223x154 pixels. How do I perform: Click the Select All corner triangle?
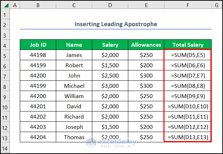[5, 5]
